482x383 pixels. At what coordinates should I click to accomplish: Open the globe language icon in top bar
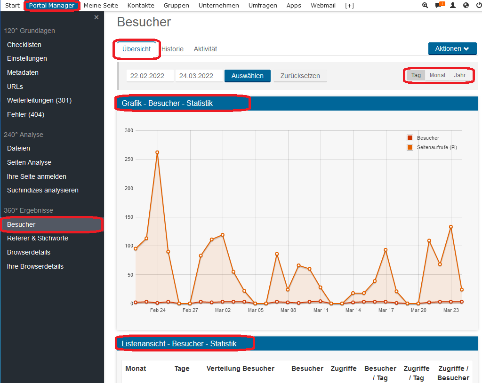(466, 5)
